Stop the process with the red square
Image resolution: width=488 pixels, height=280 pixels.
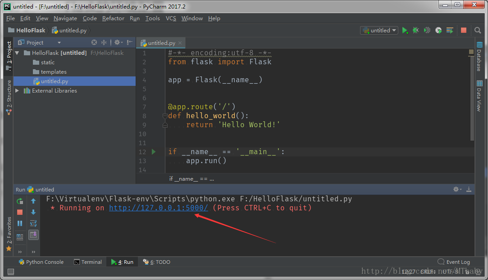pyautogui.click(x=463, y=30)
